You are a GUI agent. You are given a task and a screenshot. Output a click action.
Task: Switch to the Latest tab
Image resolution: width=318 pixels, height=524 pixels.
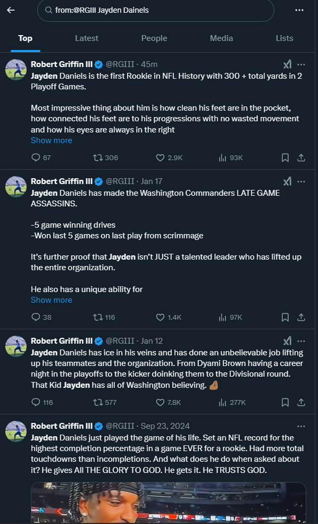(87, 38)
